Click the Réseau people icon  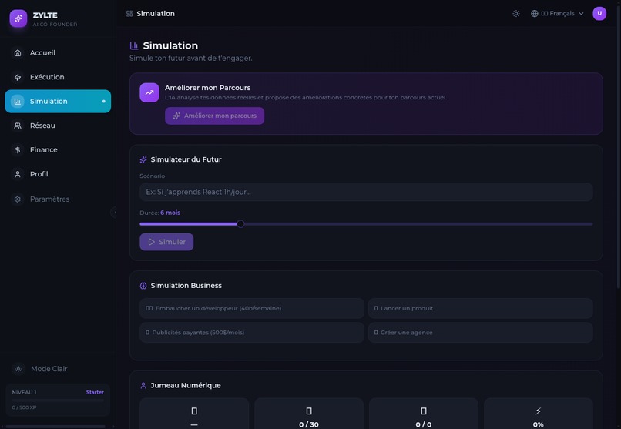(x=18, y=126)
